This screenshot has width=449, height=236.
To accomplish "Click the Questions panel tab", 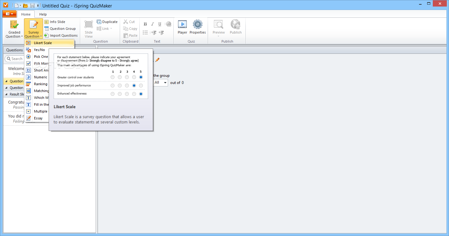I will coord(14,50).
